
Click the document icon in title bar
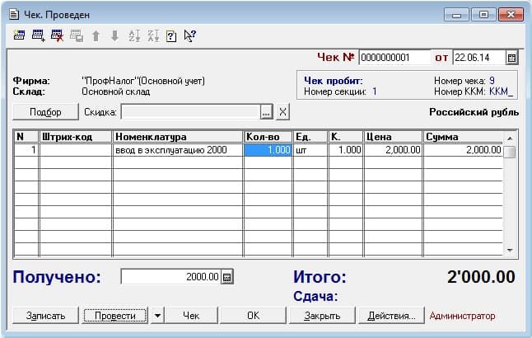(14, 14)
